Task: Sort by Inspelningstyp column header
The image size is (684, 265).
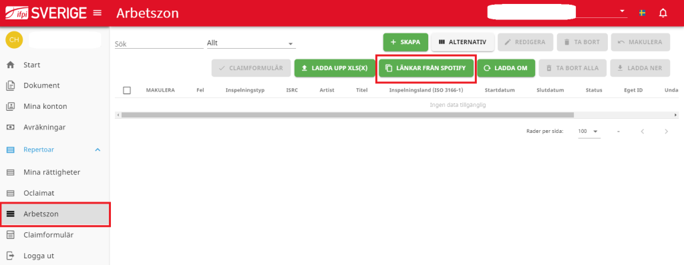Action: (244, 90)
